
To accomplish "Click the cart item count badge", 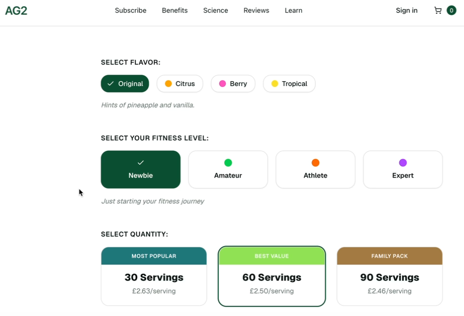I will (451, 10).
